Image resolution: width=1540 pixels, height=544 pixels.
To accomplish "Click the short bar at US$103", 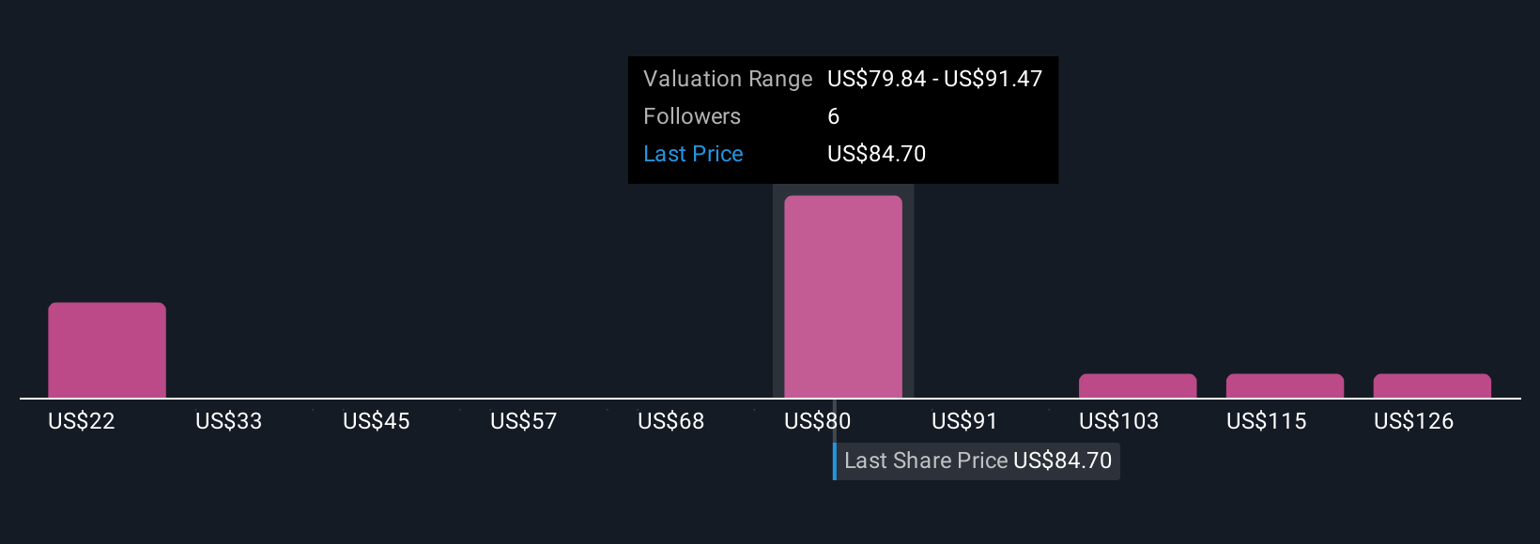I will [1137, 386].
